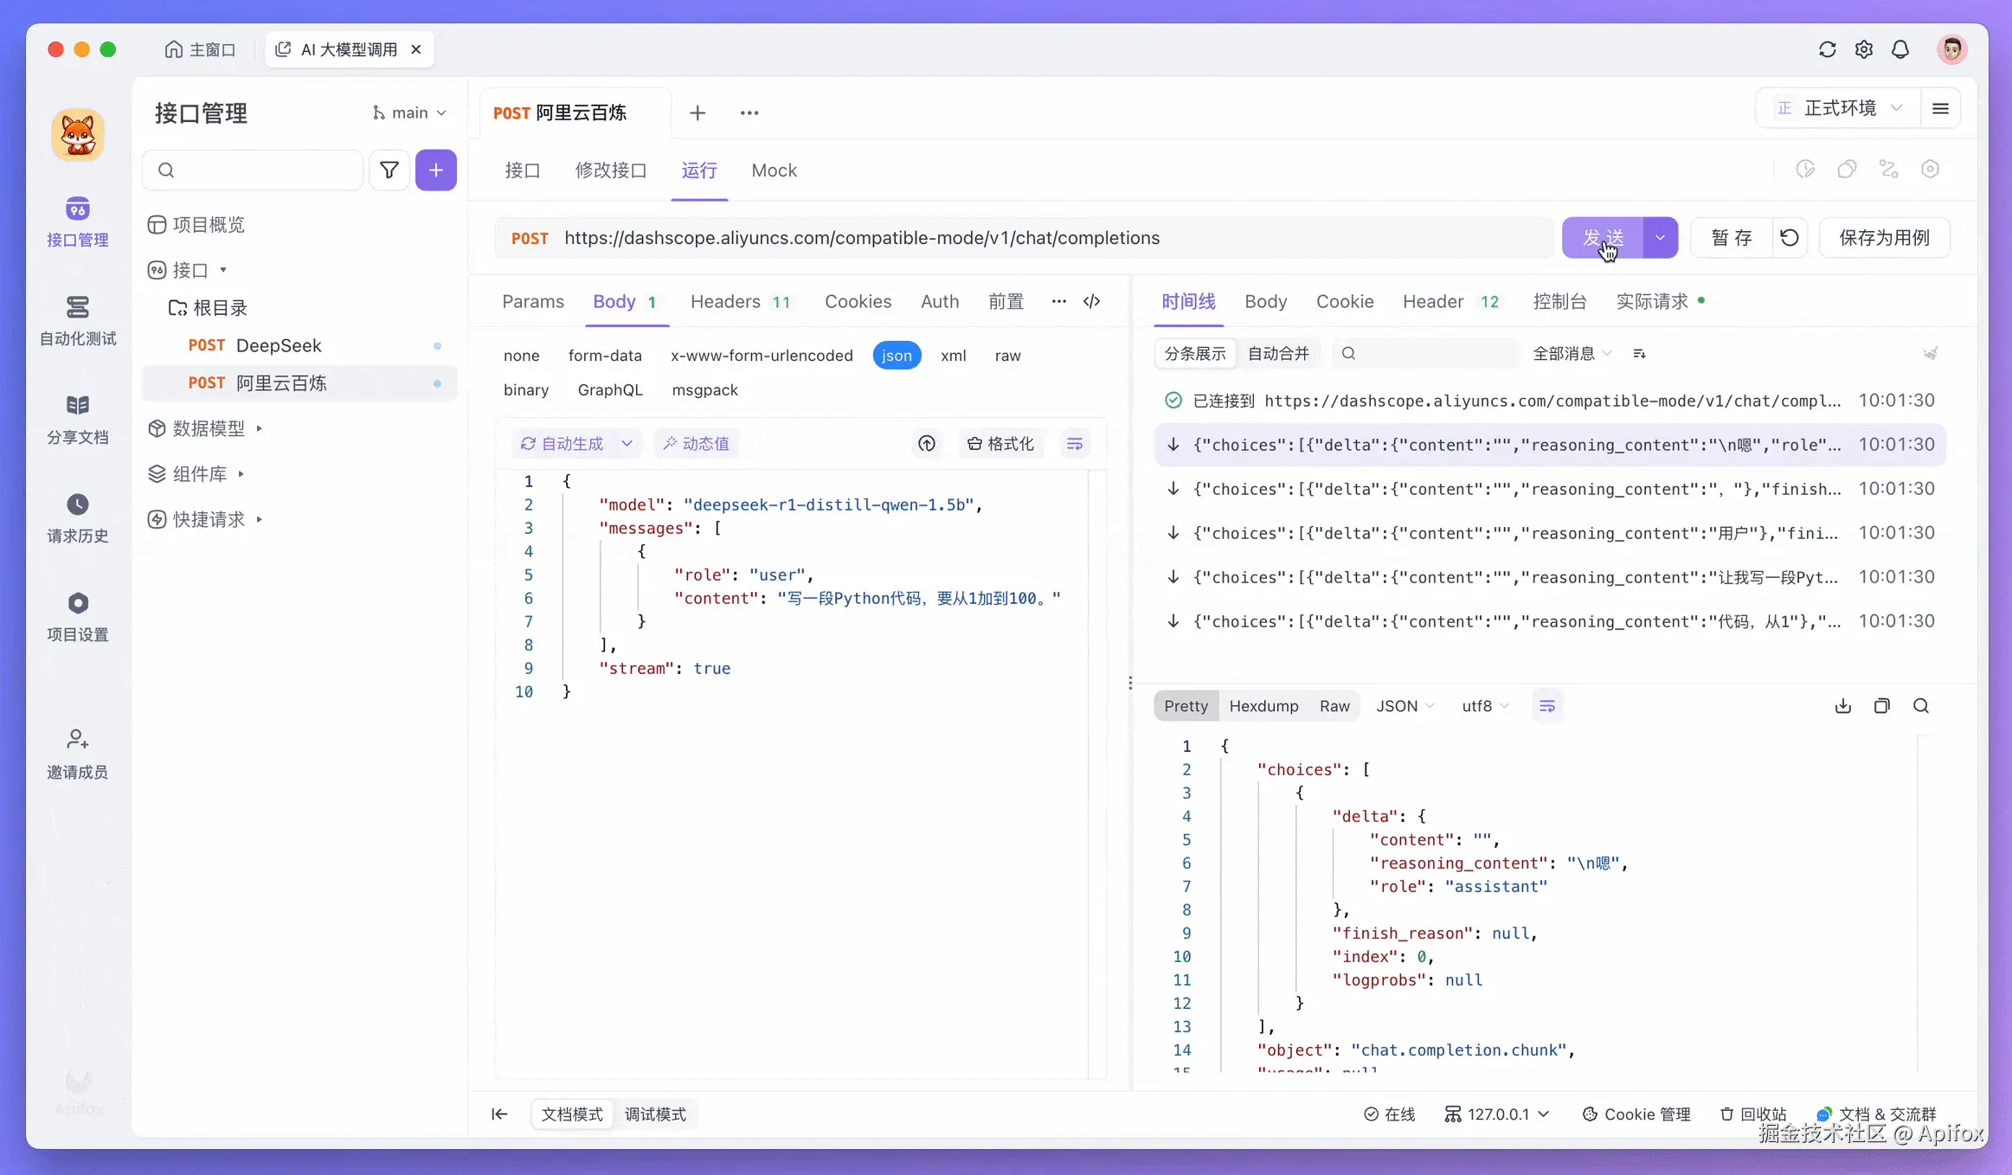
Task: Click the code generation </> icon
Action: coord(1092,301)
